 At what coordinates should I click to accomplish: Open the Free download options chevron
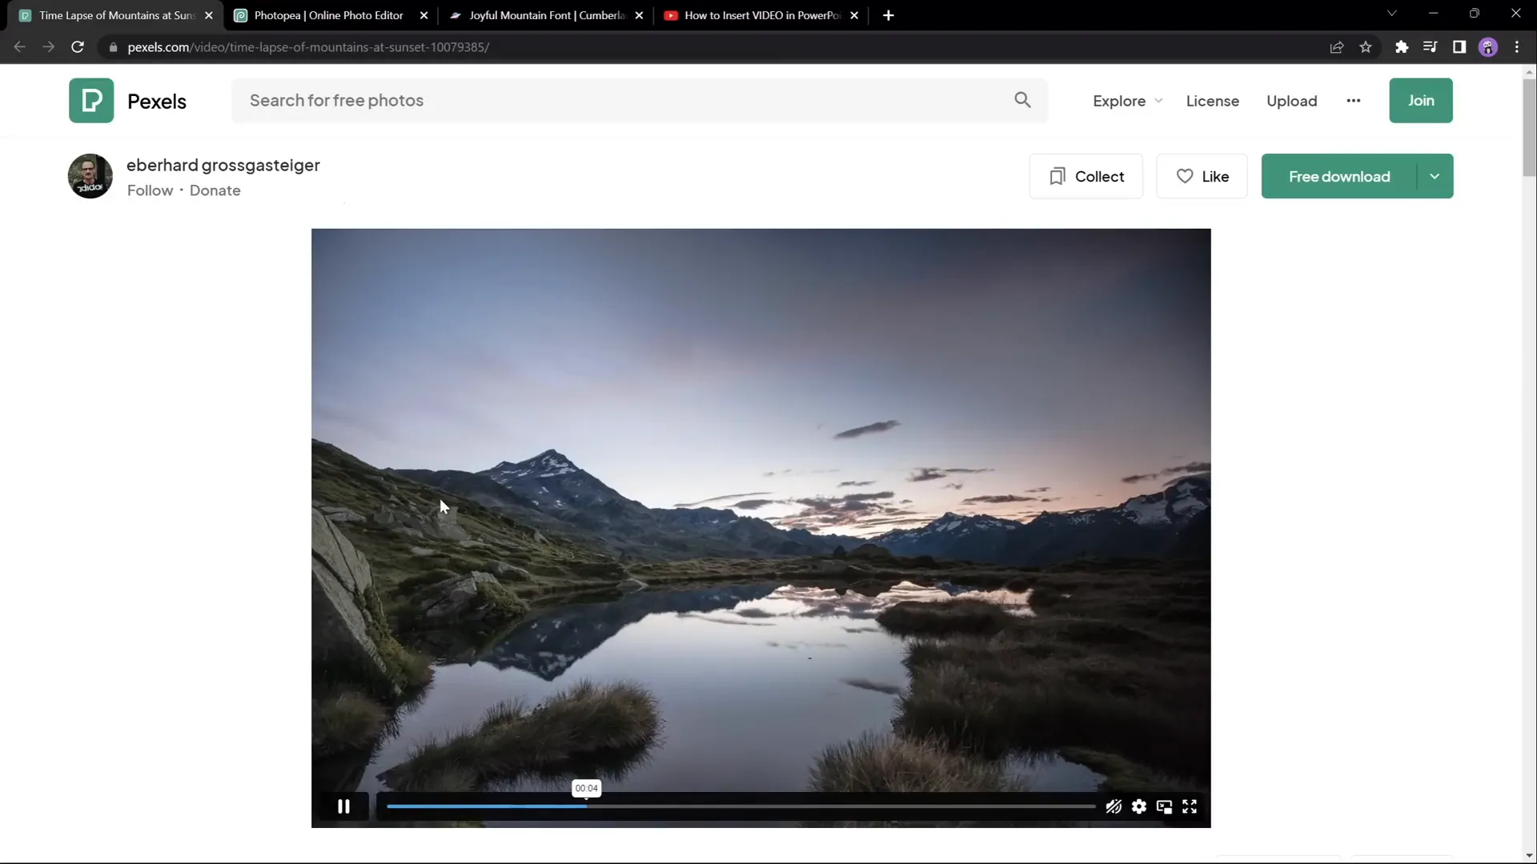point(1435,176)
